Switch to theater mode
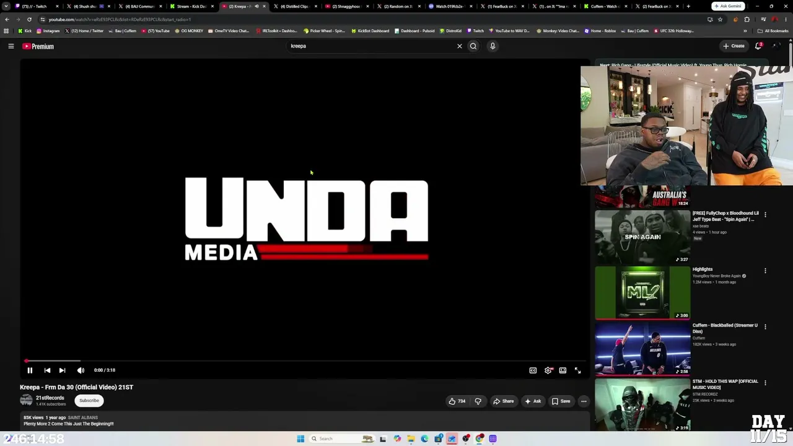Viewport: 793px width, 446px height. tap(563, 370)
